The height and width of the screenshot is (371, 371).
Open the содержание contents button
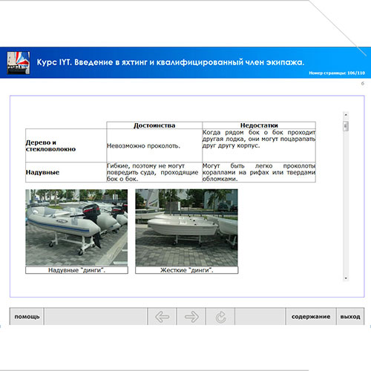point(311,317)
